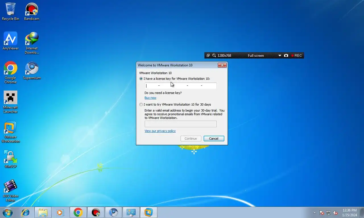Click the Cancel button
This screenshot has height=218, width=364.
214,139
